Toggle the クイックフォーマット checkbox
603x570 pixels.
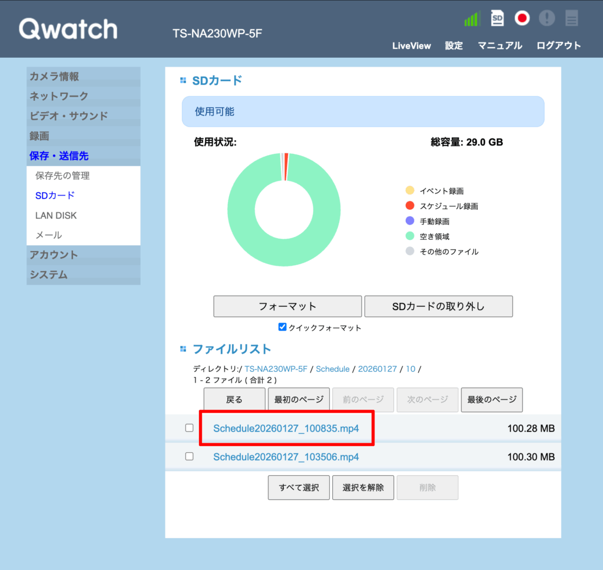[x=283, y=327]
